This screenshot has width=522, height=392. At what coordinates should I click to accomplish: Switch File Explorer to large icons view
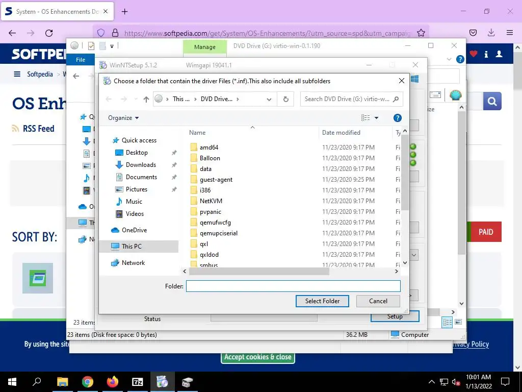pyautogui.click(x=458, y=322)
